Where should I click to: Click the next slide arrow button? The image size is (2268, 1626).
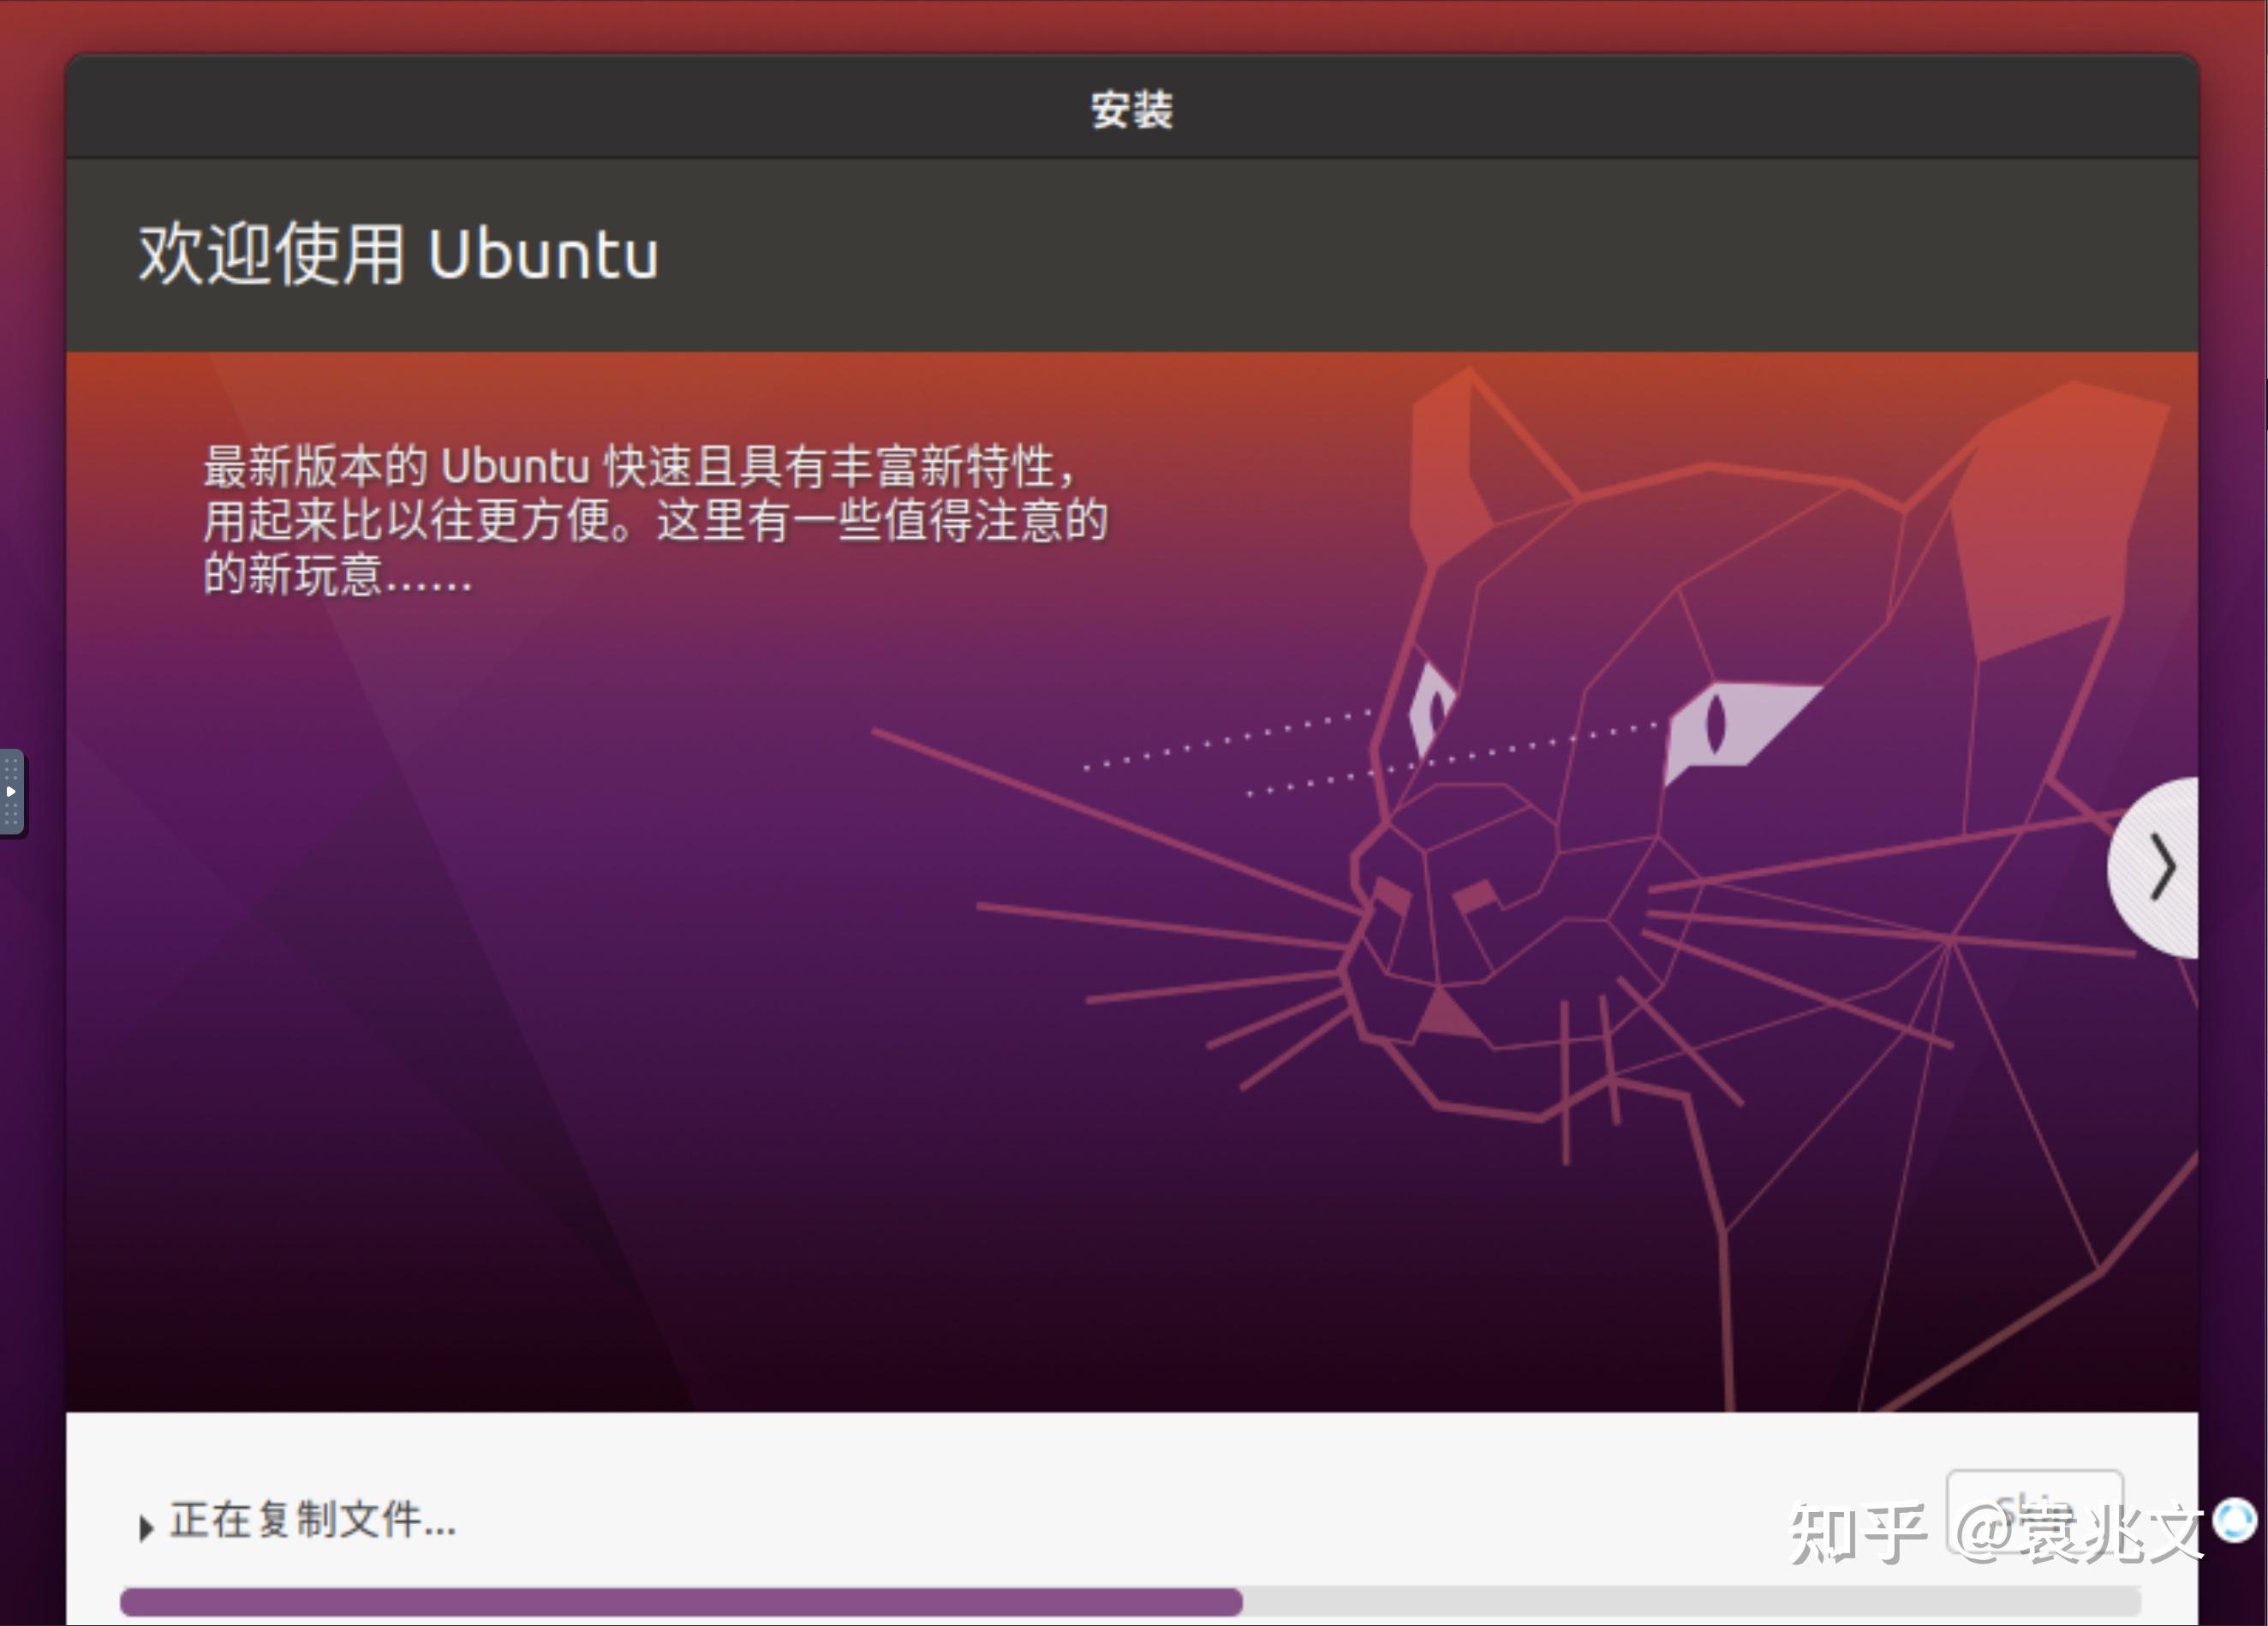(x=2161, y=866)
